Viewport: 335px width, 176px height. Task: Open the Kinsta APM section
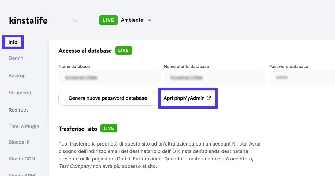tap(22, 174)
